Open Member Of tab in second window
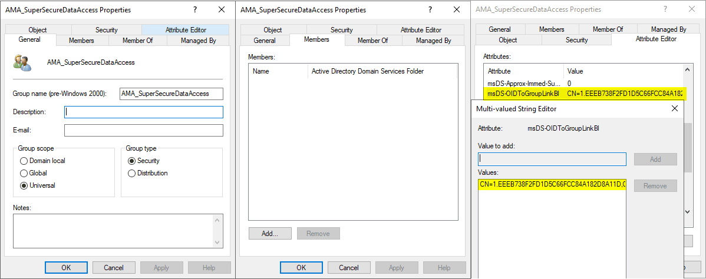Image resolution: width=706 pixels, height=279 pixels. [373, 41]
